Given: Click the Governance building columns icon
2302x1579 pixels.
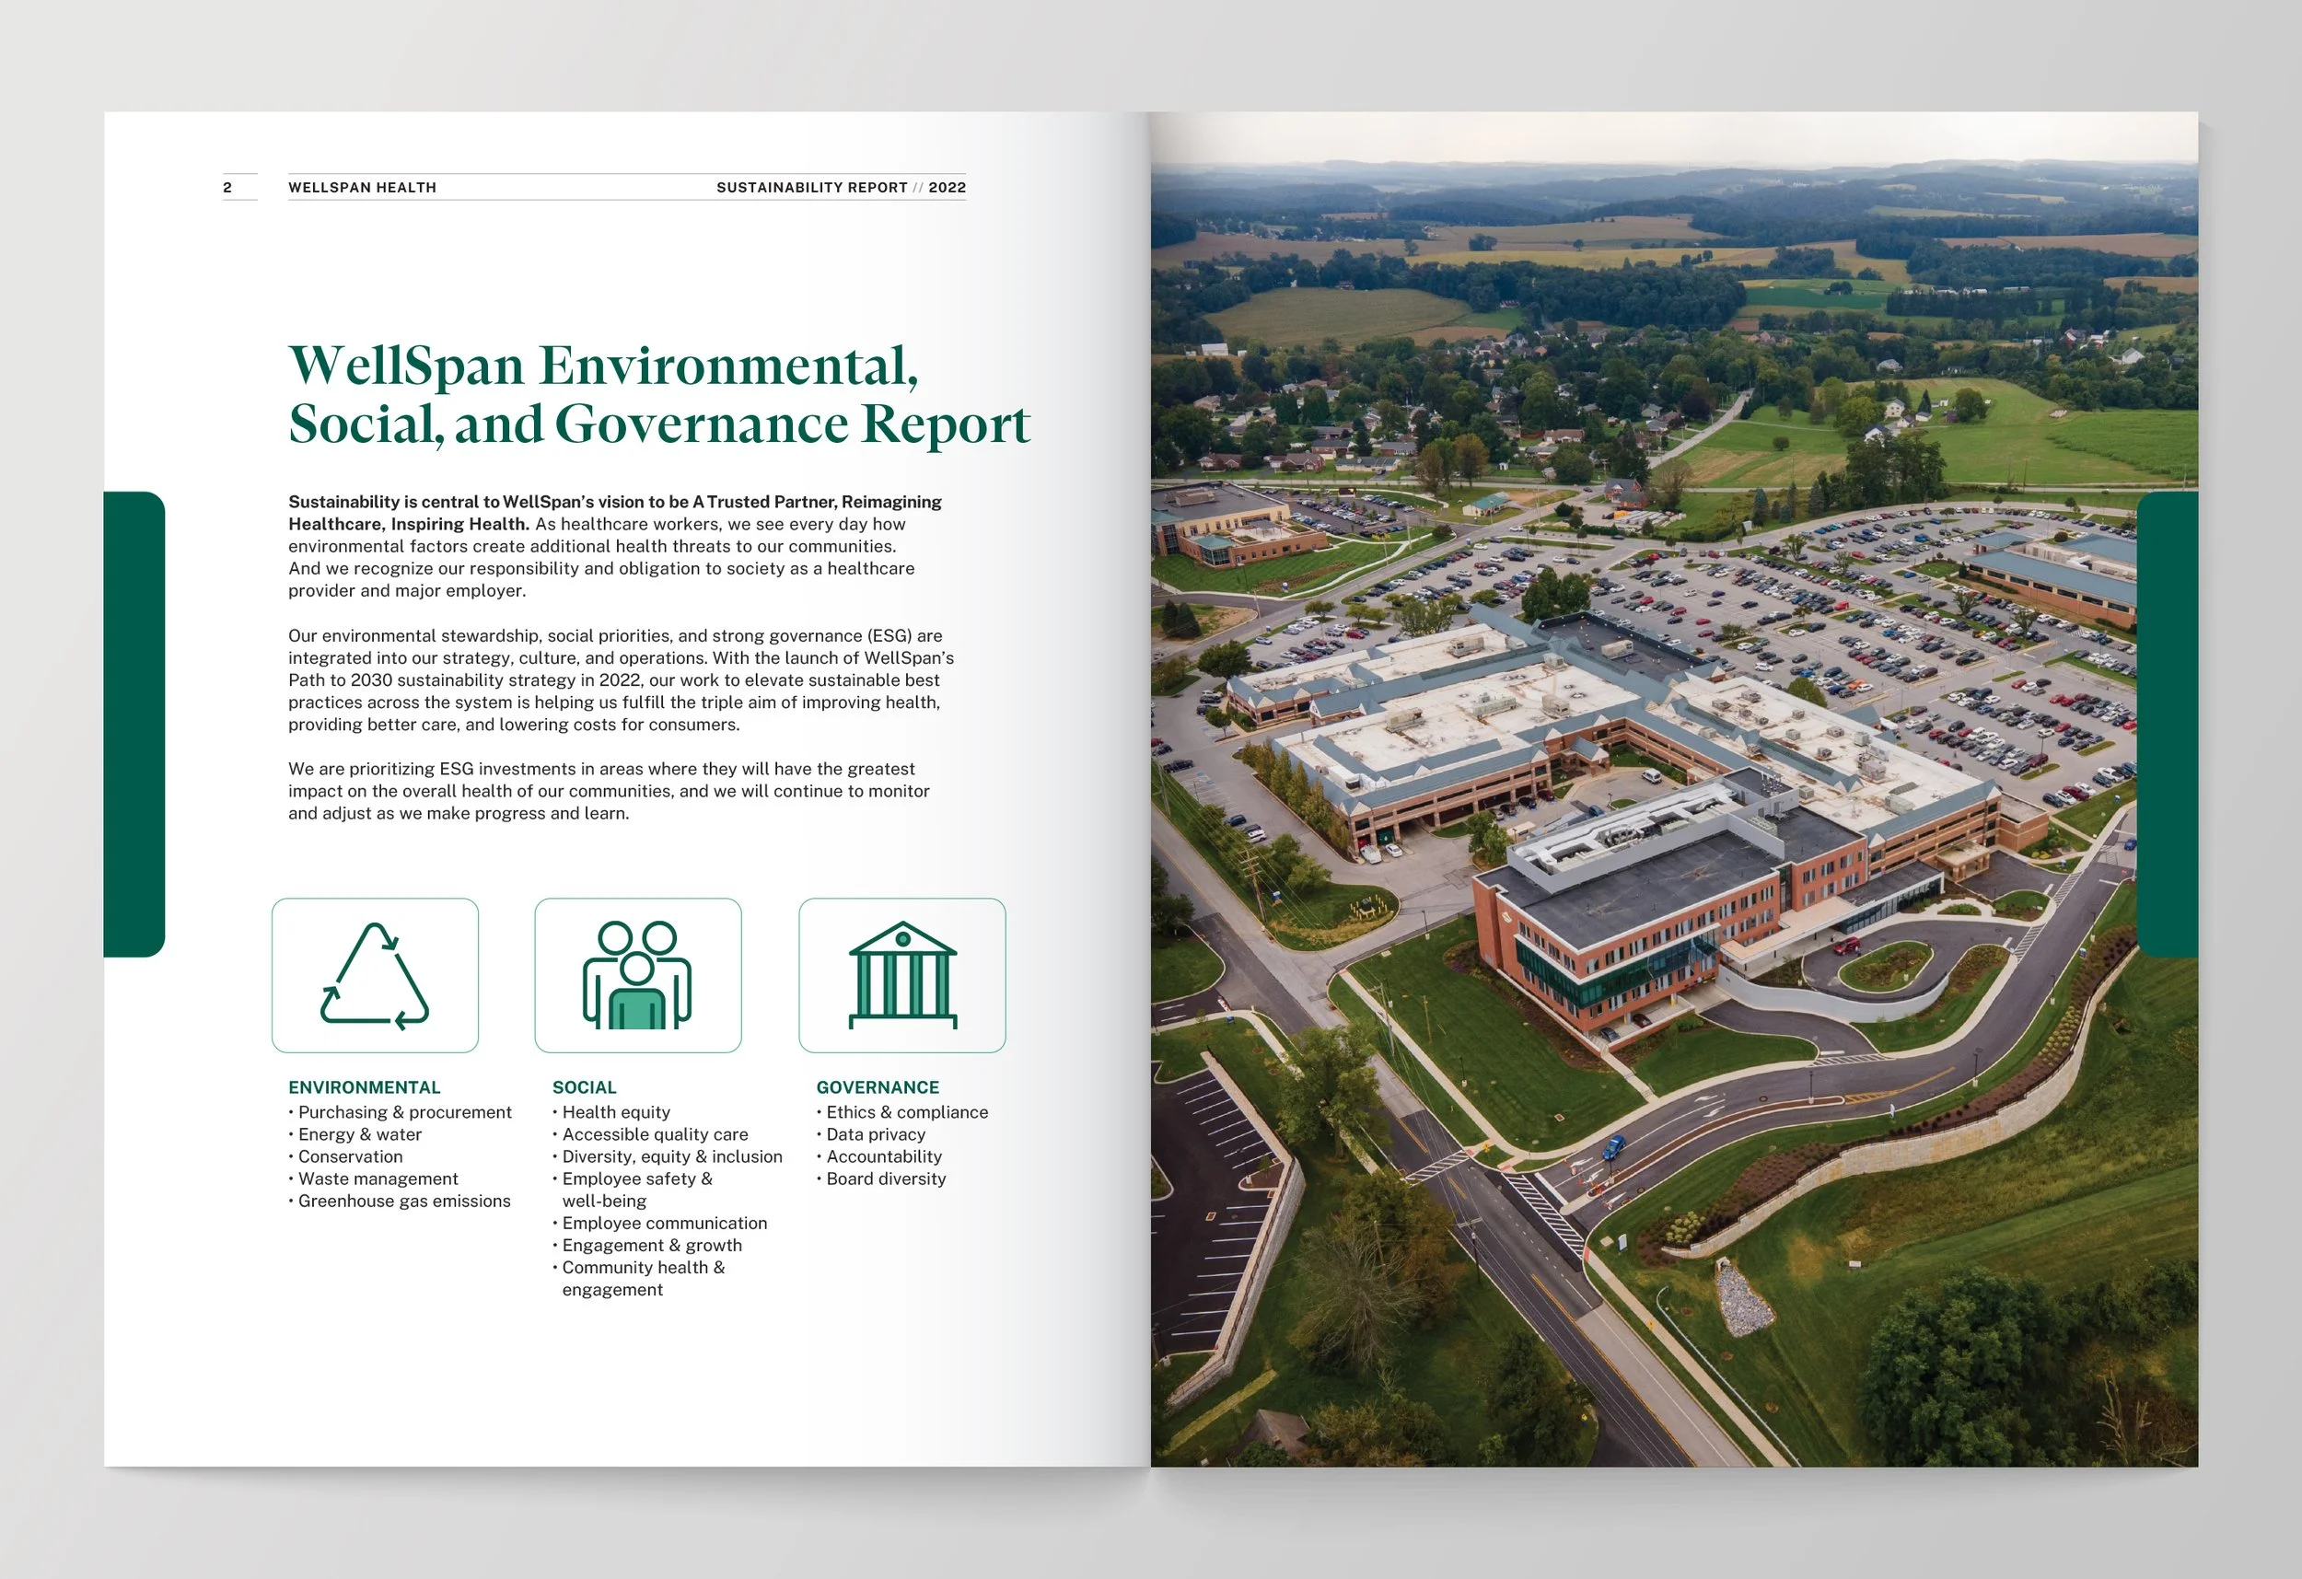Looking at the screenshot, I should pyautogui.click(x=901, y=976).
